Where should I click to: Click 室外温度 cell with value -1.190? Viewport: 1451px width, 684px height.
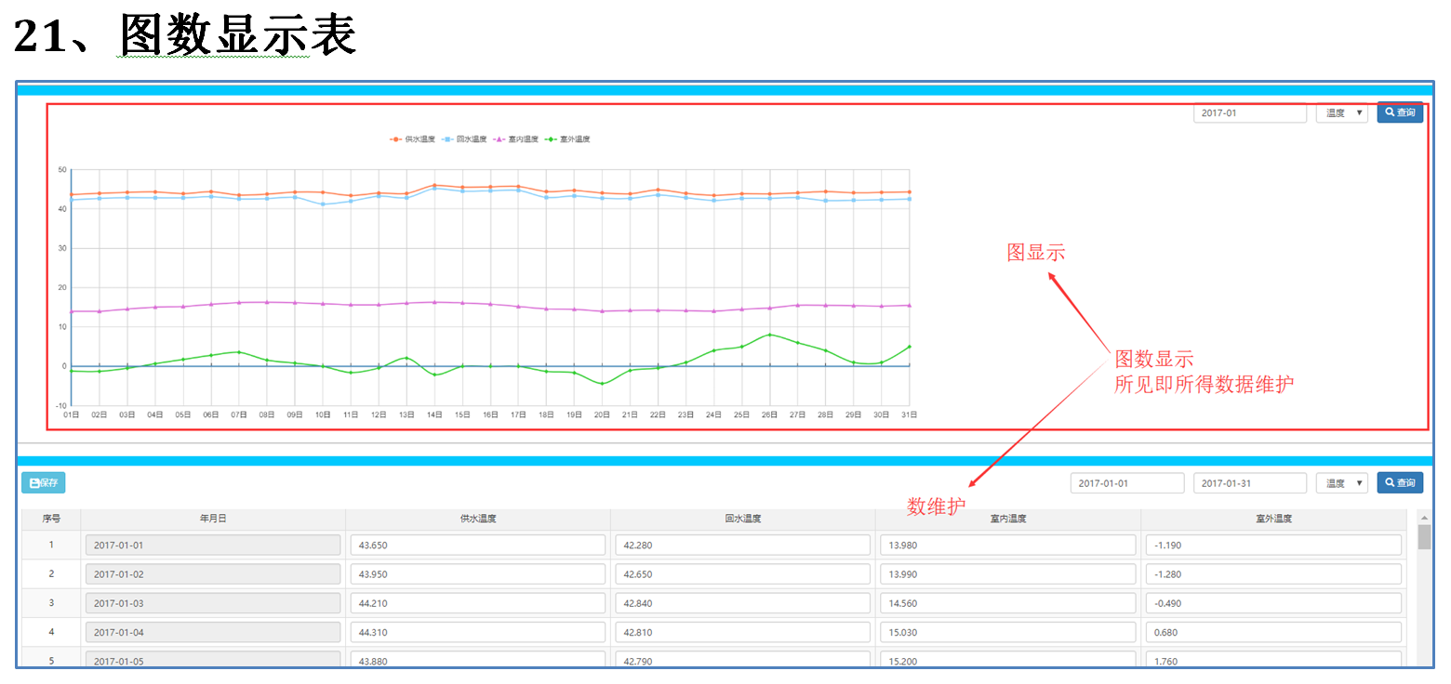pos(1273,546)
